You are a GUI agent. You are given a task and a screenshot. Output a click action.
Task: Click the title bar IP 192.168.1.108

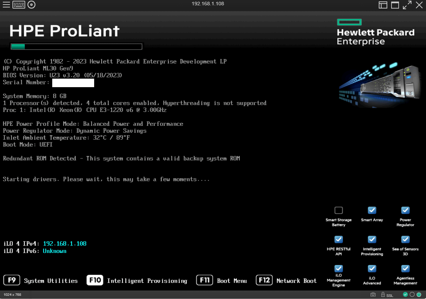point(208,4)
